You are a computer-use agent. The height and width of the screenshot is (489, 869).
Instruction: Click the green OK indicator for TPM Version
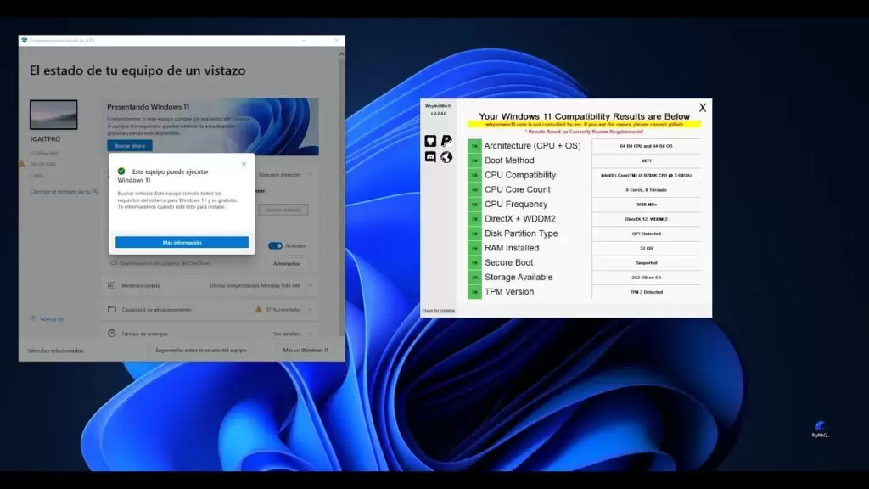click(474, 292)
